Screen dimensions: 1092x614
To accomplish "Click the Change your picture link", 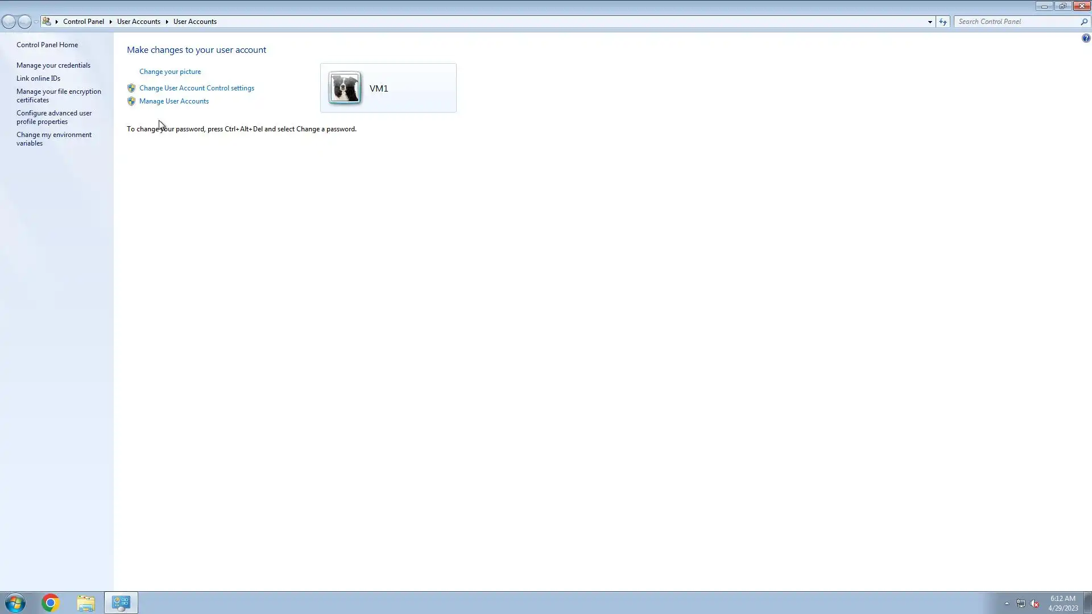I will pyautogui.click(x=170, y=72).
